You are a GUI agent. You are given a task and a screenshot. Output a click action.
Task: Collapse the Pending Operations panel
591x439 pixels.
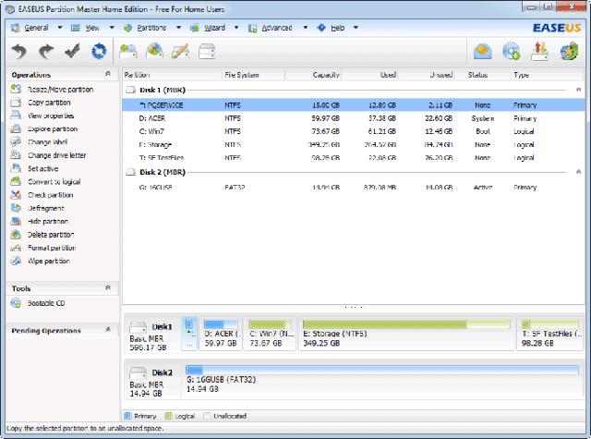pyautogui.click(x=108, y=330)
